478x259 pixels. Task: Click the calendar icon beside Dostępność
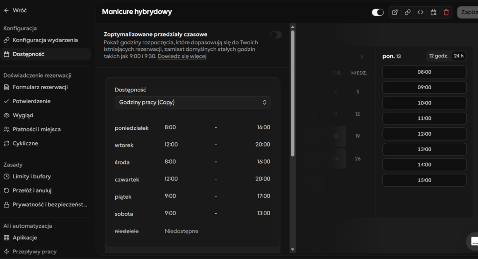pyautogui.click(x=7, y=54)
